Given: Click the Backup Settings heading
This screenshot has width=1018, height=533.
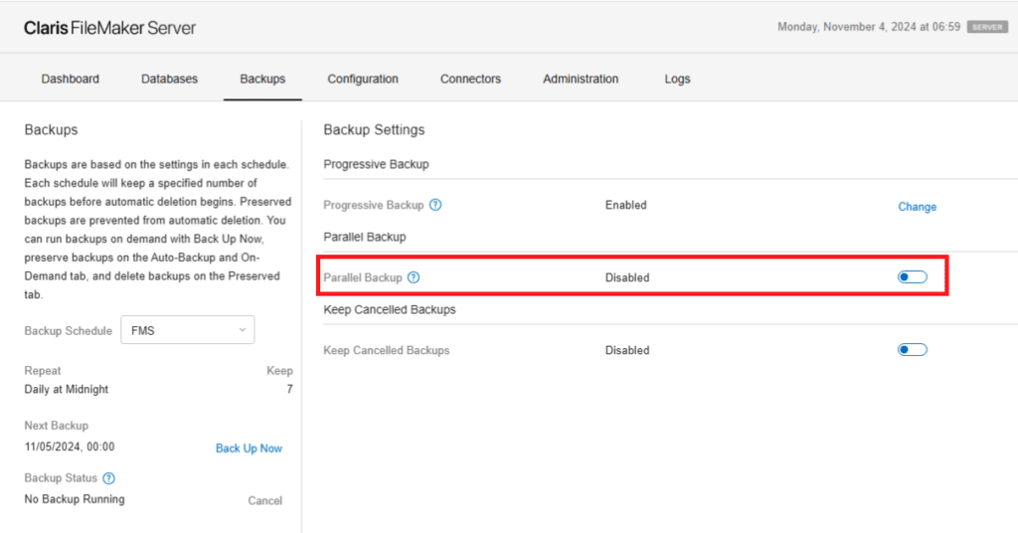Looking at the screenshot, I should (374, 130).
